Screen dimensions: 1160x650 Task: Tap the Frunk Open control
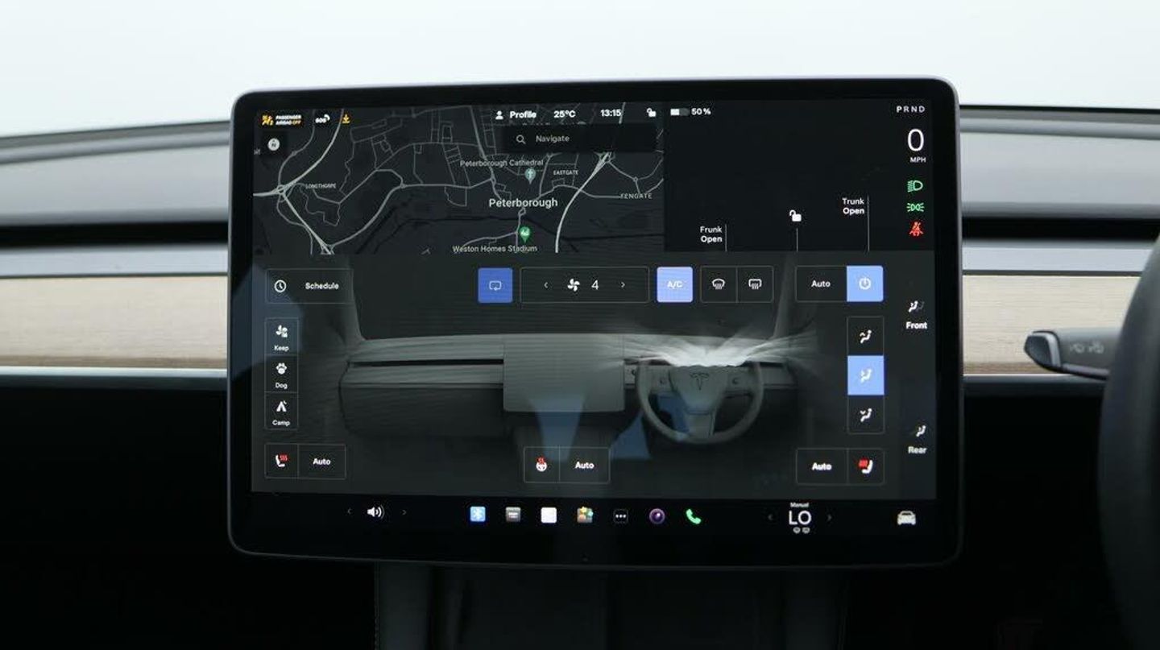[x=711, y=234]
